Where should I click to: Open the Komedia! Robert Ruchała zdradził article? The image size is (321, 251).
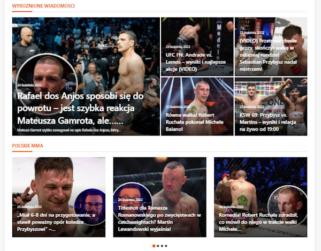point(258,222)
